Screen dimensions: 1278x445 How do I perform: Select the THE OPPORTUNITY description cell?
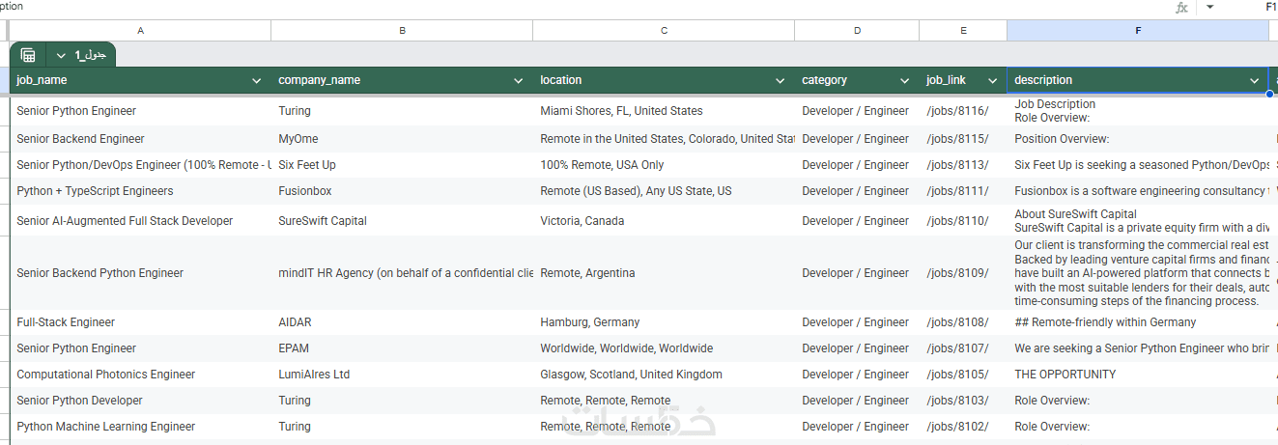pos(1138,375)
